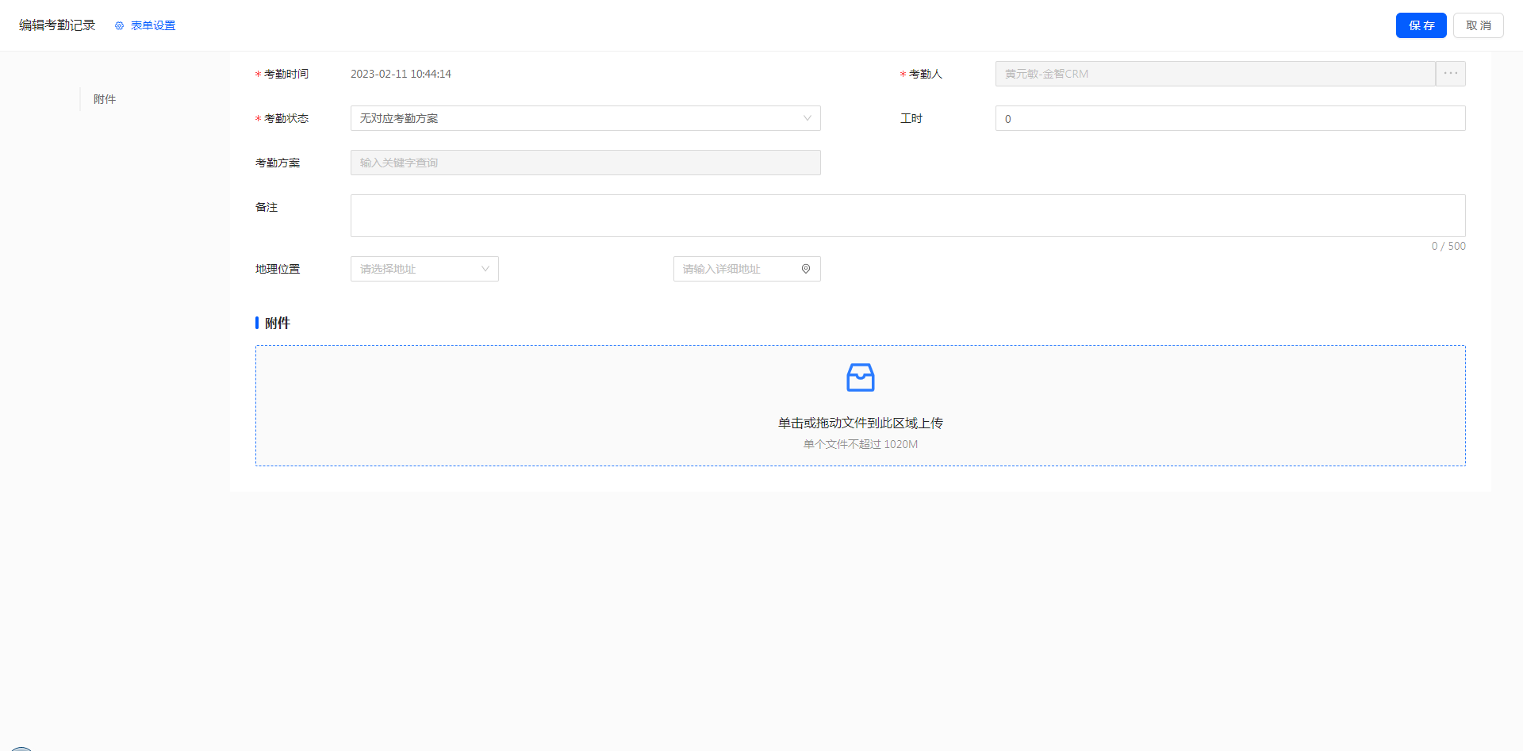The height and width of the screenshot is (751, 1523).
Task: Click the map location pin icon
Action: tap(806, 269)
